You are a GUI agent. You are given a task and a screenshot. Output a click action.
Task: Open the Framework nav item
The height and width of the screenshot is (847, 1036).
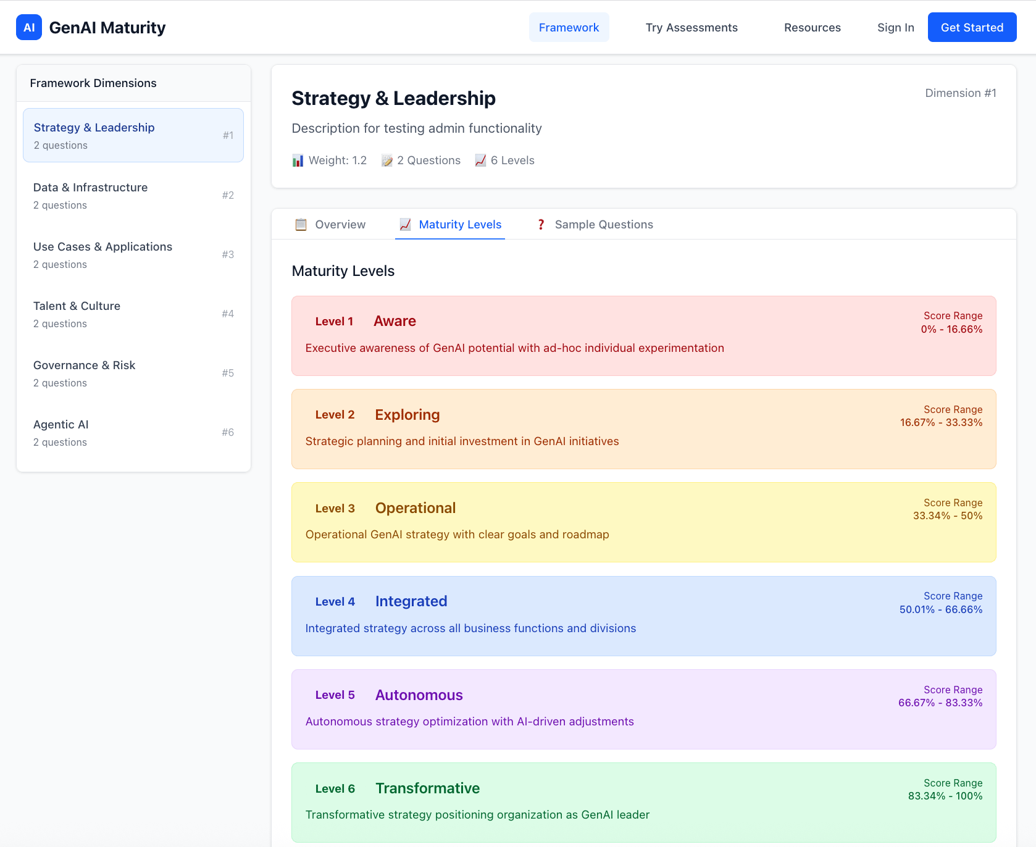click(x=569, y=27)
